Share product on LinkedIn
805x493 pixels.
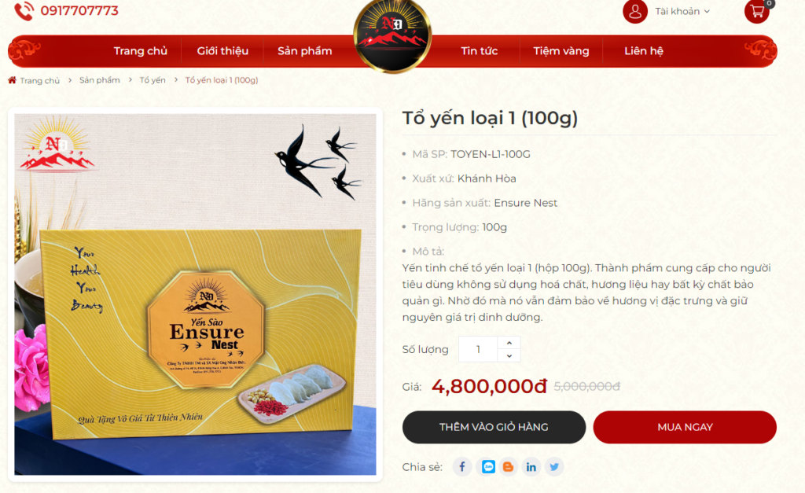pyautogui.click(x=531, y=467)
